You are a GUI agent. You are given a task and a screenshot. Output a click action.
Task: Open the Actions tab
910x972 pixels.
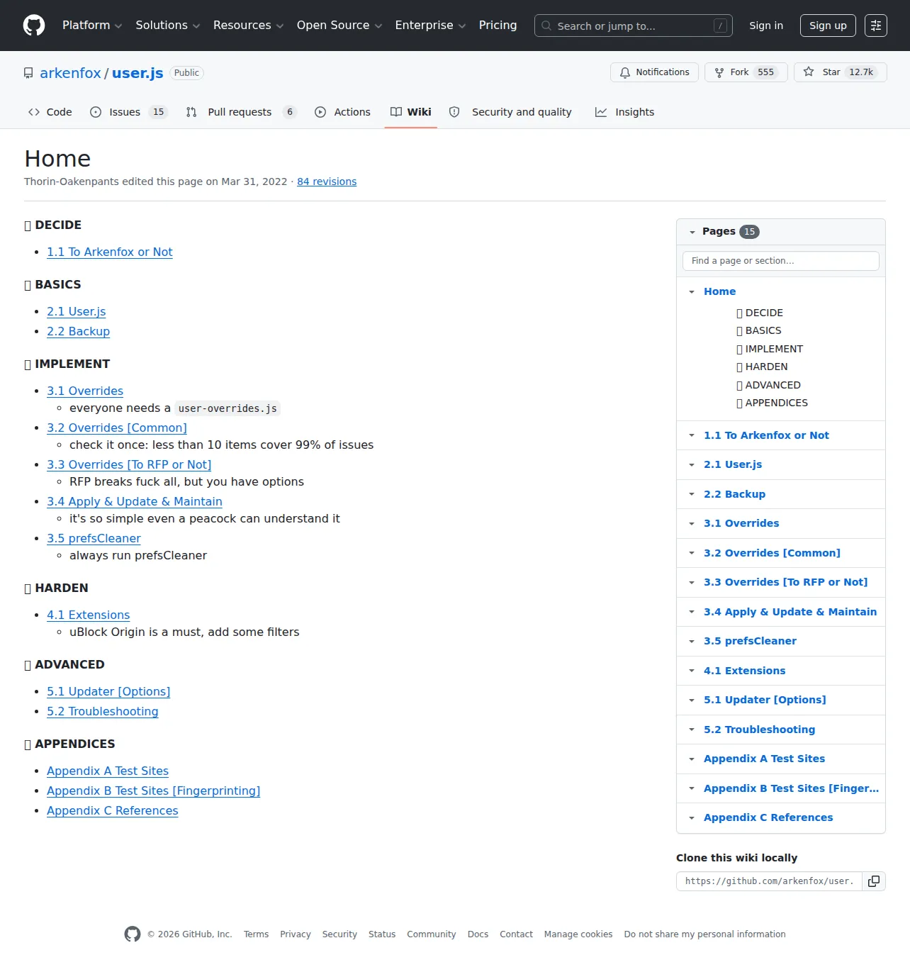[342, 112]
